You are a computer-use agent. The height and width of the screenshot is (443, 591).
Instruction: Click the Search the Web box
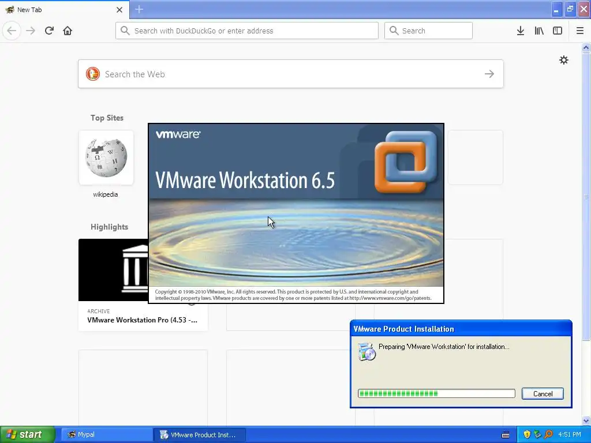point(291,74)
